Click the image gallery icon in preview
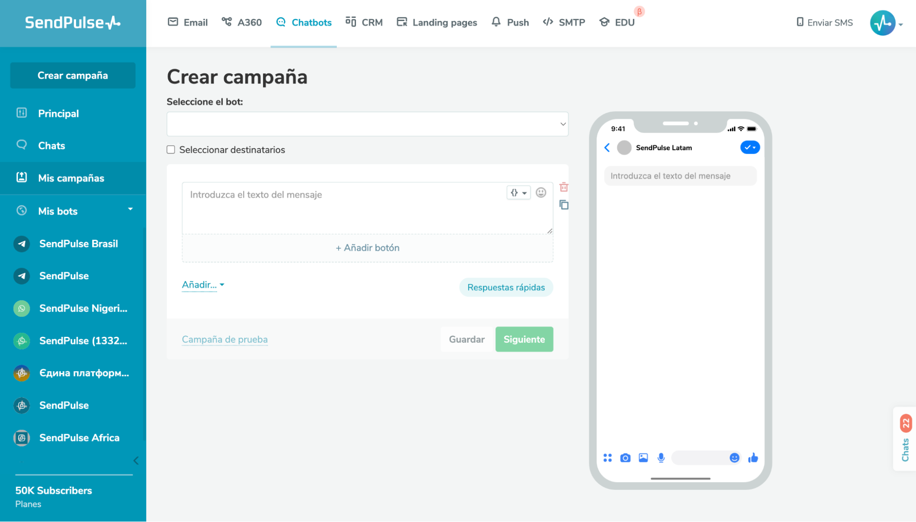The height and width of the screenshot is (522, 916). [x=643, y=458]
